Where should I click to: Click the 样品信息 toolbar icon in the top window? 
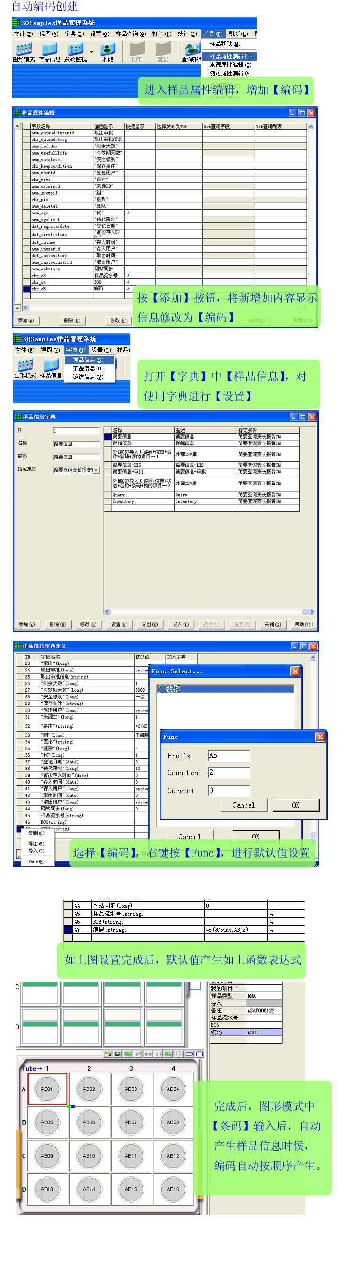click(x=49, y=52)
